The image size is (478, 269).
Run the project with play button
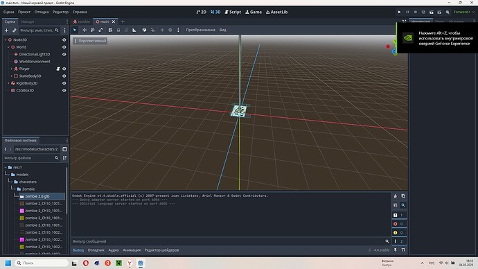tap(399, 12)
